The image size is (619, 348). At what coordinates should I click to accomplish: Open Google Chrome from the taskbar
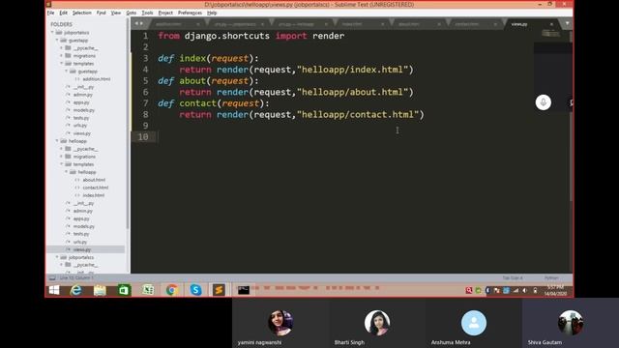(172, 290)
